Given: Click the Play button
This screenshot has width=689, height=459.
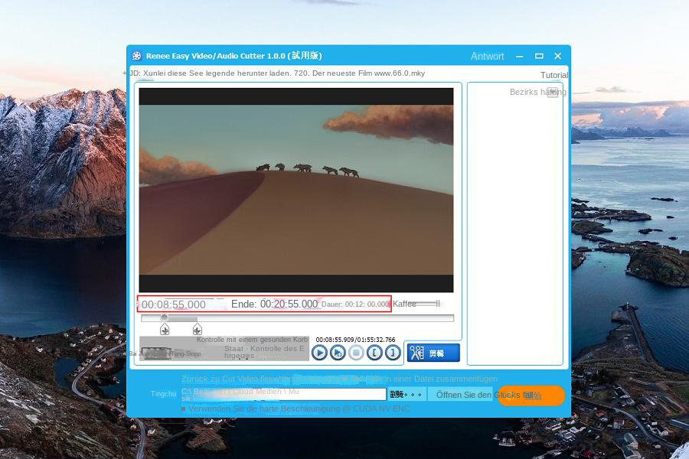Looking at the screenshot, I should pos(319,352).
